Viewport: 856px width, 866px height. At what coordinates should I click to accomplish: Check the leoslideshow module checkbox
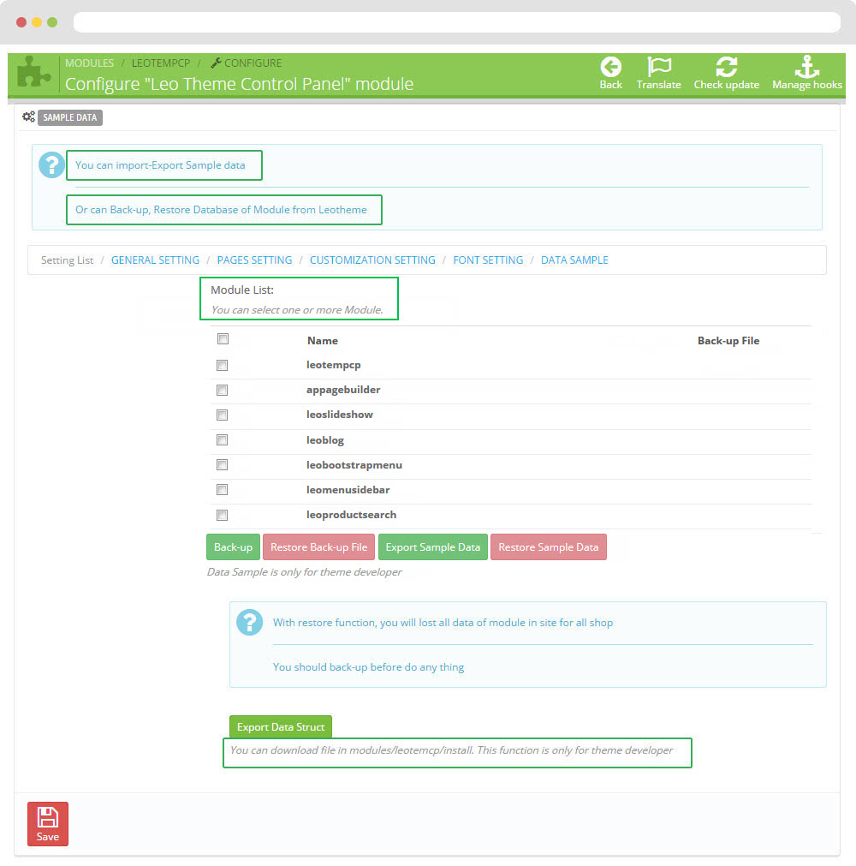point(222,415)
